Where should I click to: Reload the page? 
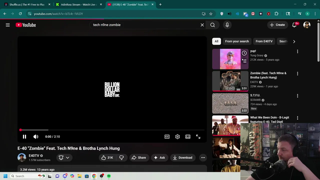pyautogui.click(x=20, y=14)
